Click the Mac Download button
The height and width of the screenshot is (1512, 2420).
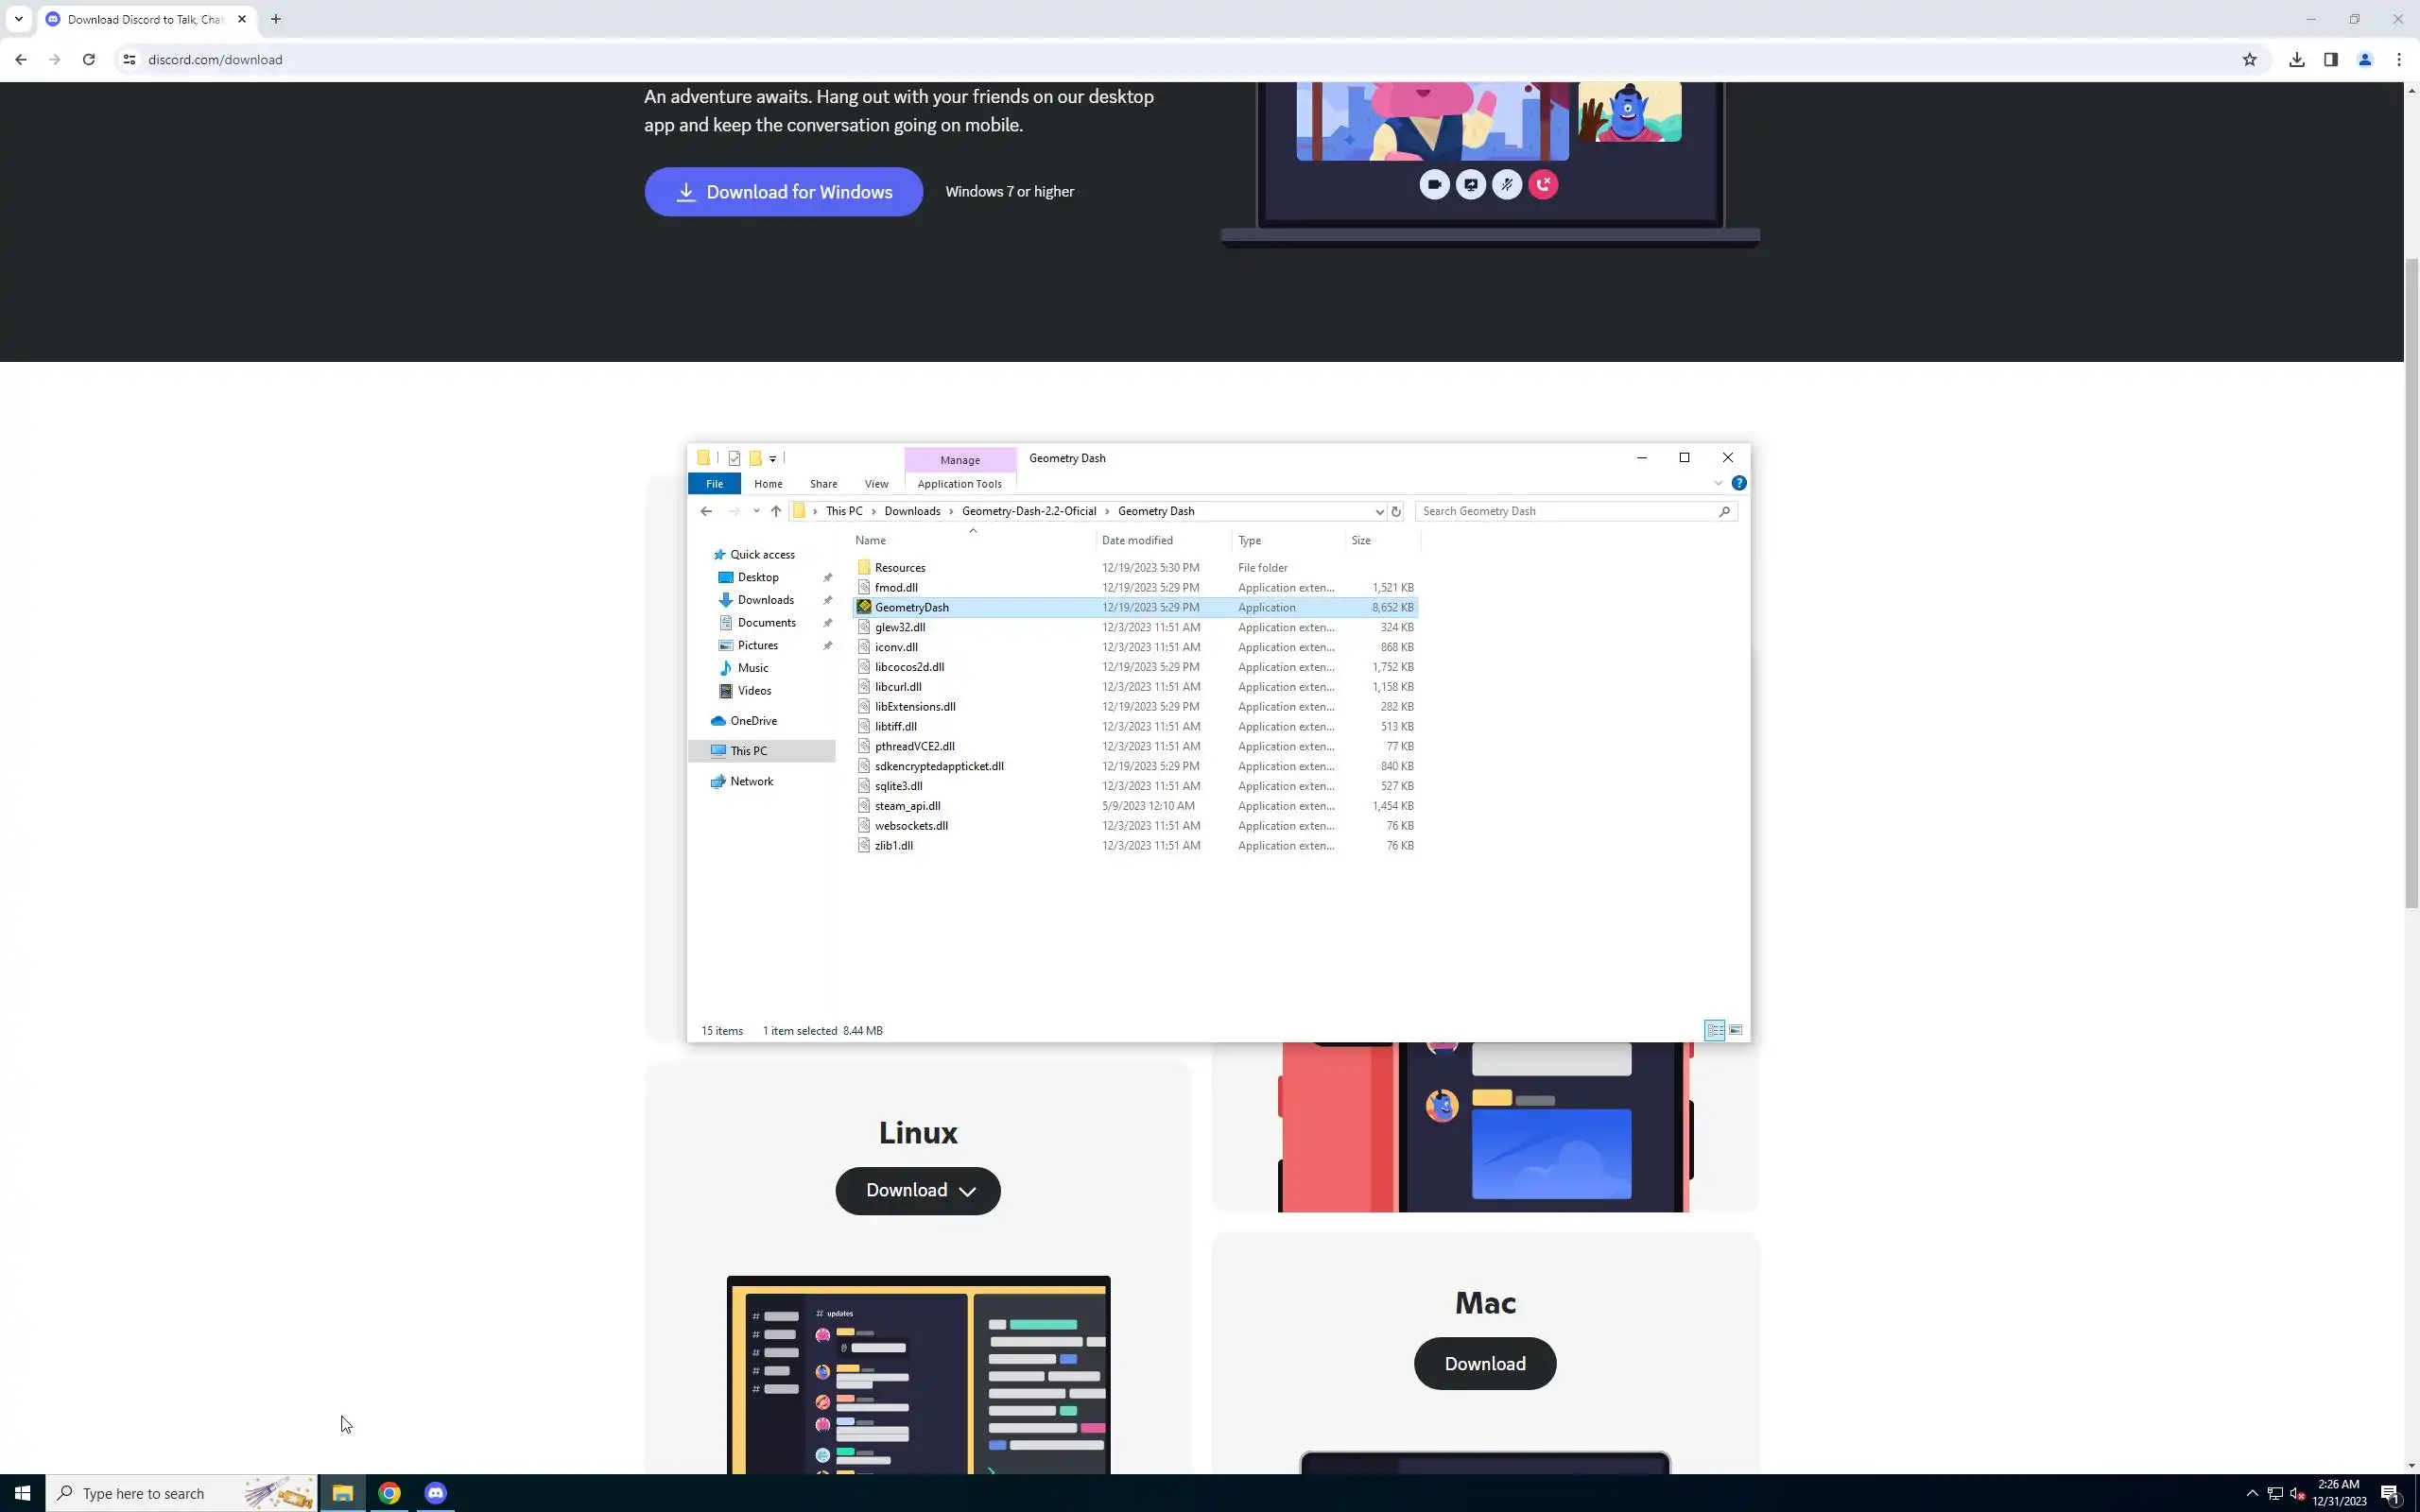tap(1484, 1363)
